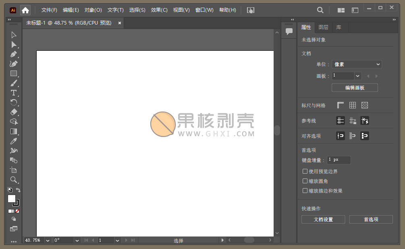The width and height of the screenshot is (405, 249).
Task: Select the Pen tool
Action: point(14,54)
